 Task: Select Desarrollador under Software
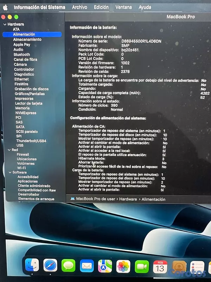[x=29, y=195]
